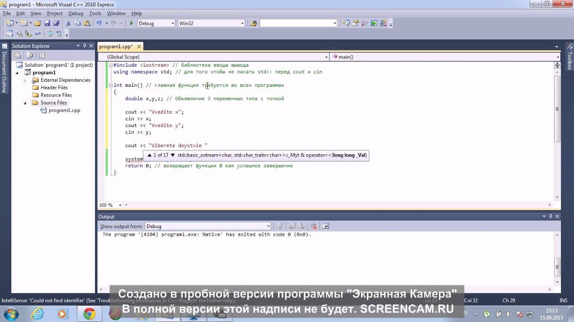Click Display Word Completion icon
Image resolution: width=574 pixels, height=322 pixels.
[38, 34]
